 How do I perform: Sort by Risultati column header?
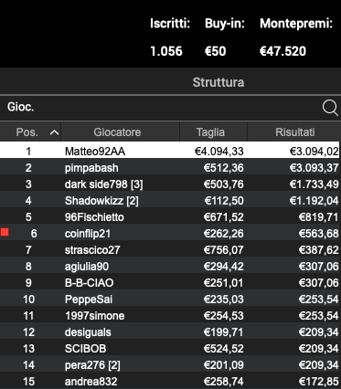click(294, 132)
